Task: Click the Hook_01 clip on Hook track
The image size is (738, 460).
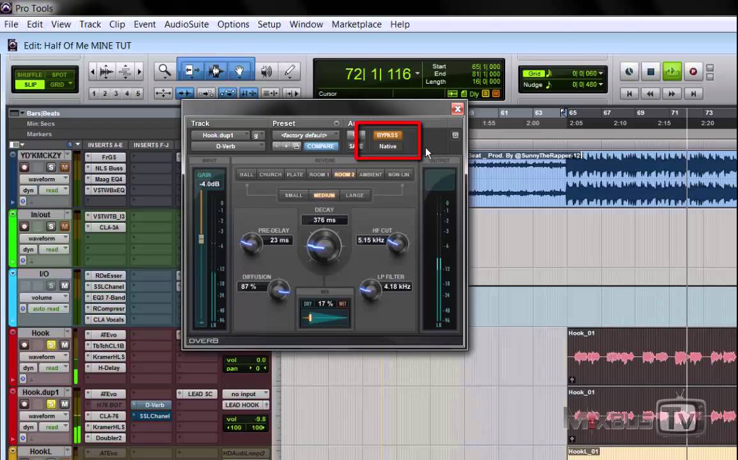Action: point(652,357)
